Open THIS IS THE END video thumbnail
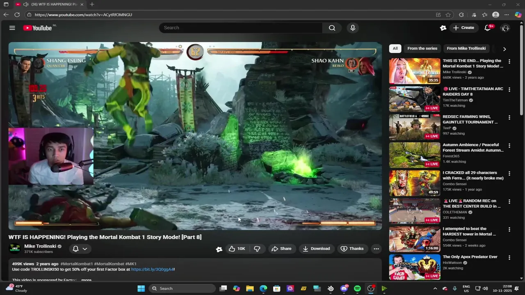This screenshot has height=295, width=525. [414, 70]
